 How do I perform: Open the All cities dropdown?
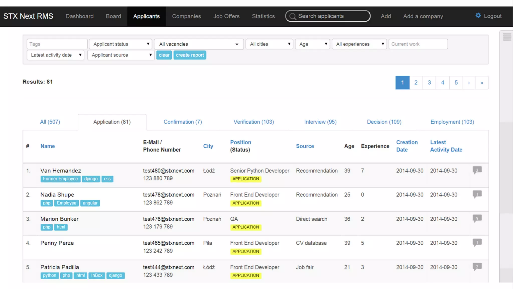(x=269, y=44)
